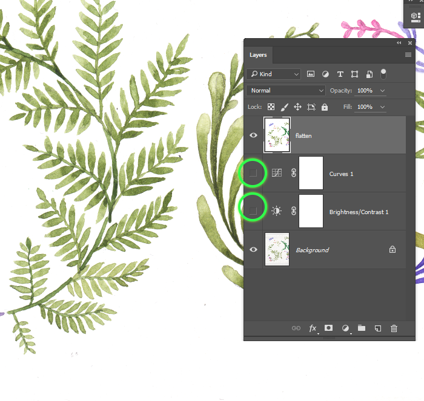Open the Normal blend mode dropdown
The width and height of the screenshot is (424, 401).
286,90
